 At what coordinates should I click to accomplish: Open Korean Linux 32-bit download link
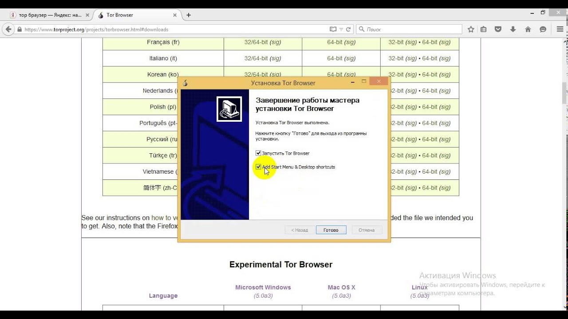pos(396,74)
